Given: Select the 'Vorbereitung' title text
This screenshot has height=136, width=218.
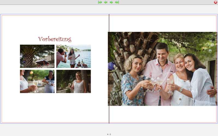Looking at the screenshot, I should (x=55, y=39).
